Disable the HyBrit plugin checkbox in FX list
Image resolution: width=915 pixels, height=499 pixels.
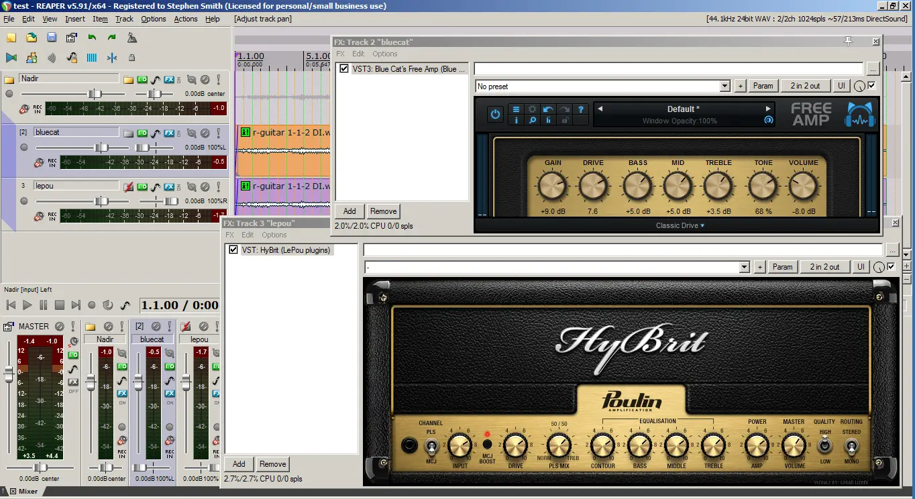(x=233, y=249)
